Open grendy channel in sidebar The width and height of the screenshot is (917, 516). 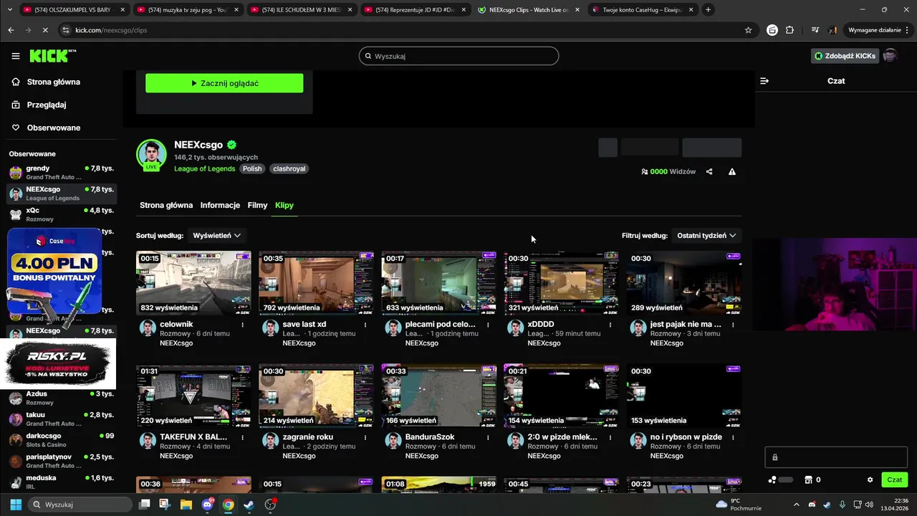pos(61,173)
